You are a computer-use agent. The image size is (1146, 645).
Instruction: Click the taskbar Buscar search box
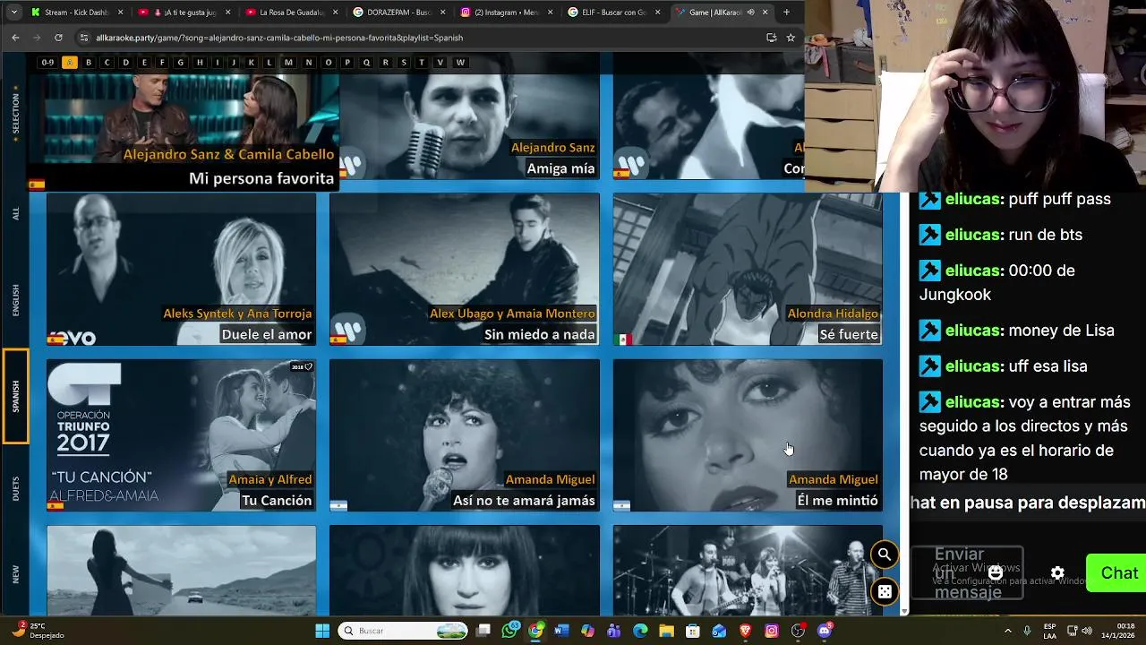pyautogui.click(x=403, y=631)
